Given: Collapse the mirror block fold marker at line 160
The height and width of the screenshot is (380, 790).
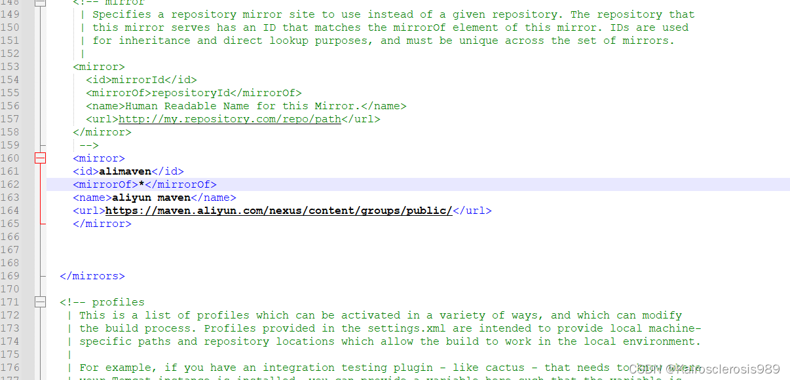Looking at the screenshot, I should point(40,158).
